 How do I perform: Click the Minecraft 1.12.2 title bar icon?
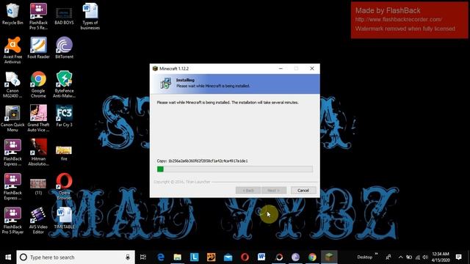point(155,68)
